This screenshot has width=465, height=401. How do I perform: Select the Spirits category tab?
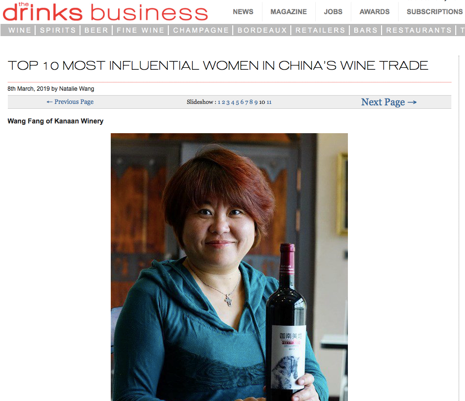point(58,30)
